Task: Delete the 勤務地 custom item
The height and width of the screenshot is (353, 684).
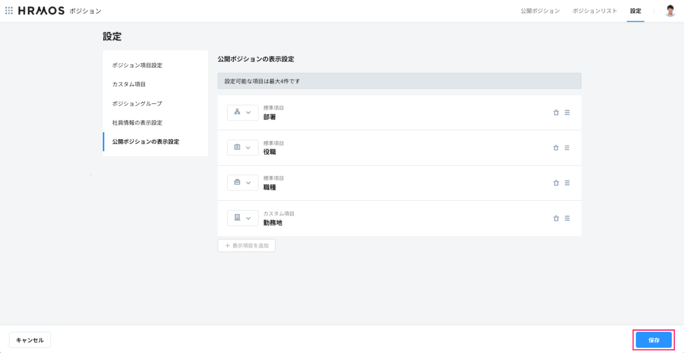Action: pyautogui.click(x=556, y=218)
